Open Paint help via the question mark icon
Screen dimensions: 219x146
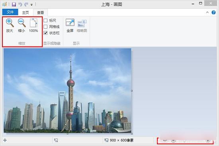213,12
